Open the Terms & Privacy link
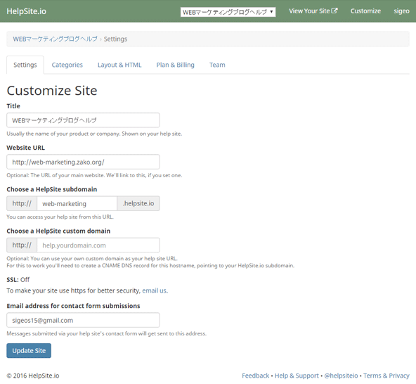The width and height of the screenshot is (416, 384). click(386, 376)
